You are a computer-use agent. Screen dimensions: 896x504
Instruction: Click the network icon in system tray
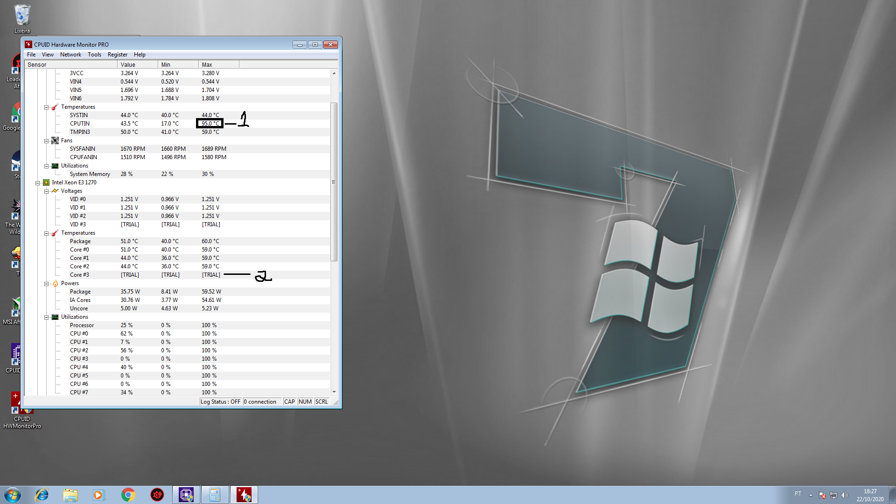click(x=833, y=495)
